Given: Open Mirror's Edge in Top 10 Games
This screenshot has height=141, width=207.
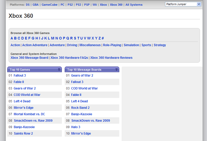Looking at the screenshot, I should pyautogui.click(x=24, y=108).
